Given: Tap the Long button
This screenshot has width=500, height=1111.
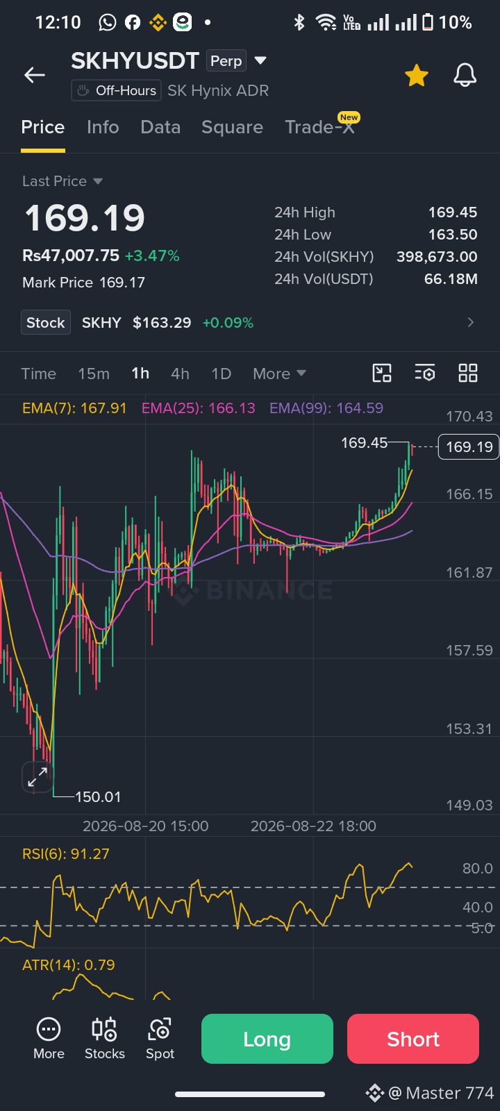Looking at the screenshot, I should (x=267, y=1039).
